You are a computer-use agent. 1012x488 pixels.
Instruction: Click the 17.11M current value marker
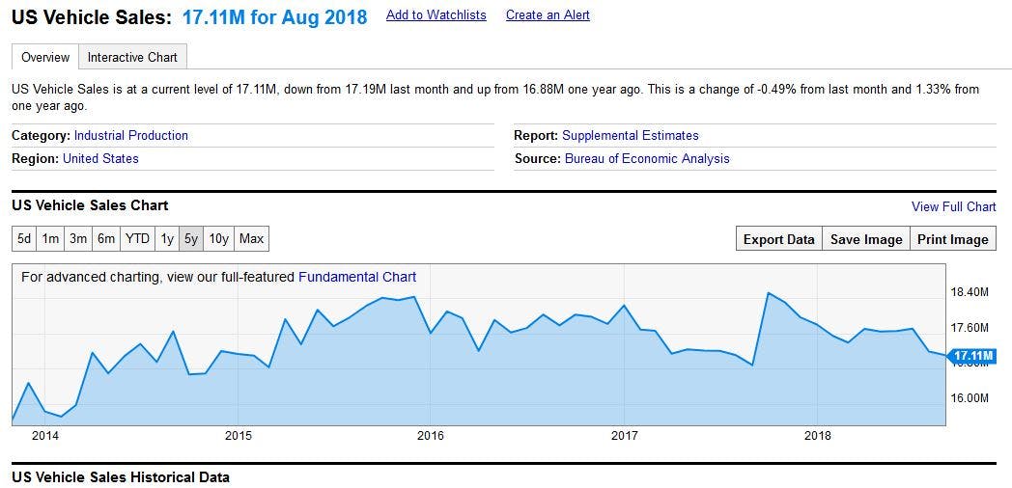pos(971,357)
